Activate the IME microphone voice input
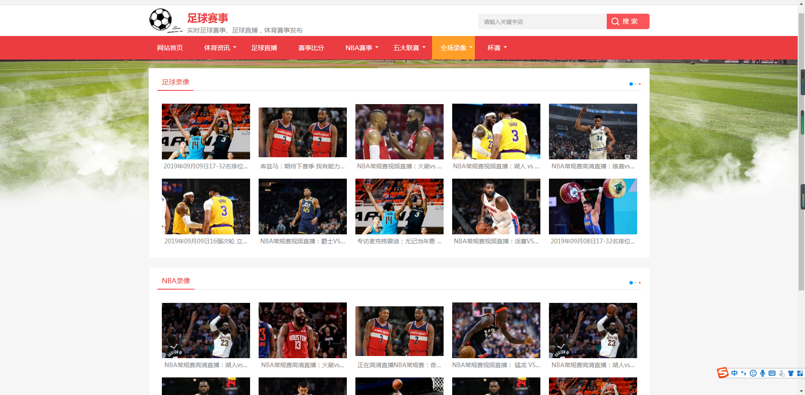Viewport: 805px width, 395px height. coord(763,373)
